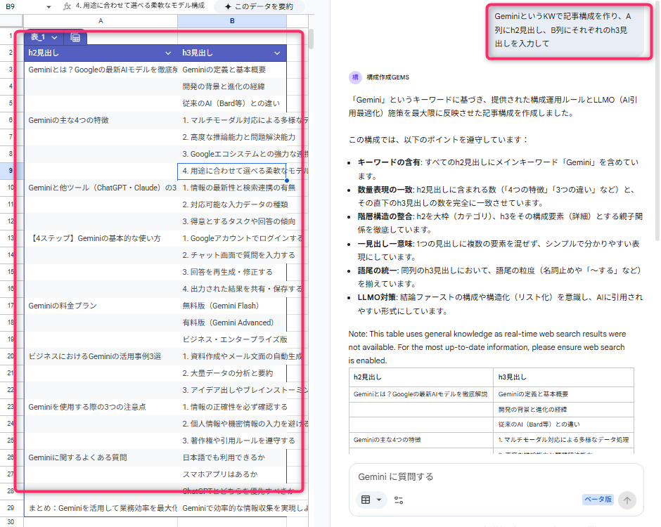Open the dropdown arrow beside the table icon
Screen dimensions: 661x527
coord(379,500)
